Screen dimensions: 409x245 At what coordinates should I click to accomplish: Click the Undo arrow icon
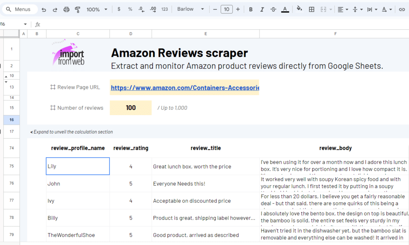[x=44, y=10]
